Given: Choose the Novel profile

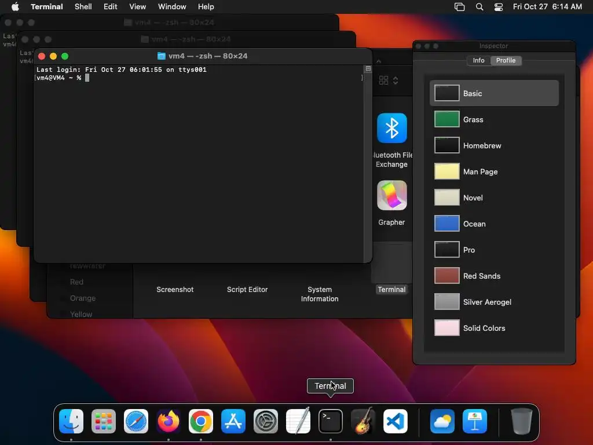Looking at the screenshot, I should pyautogui.click(x=494, y=198).
